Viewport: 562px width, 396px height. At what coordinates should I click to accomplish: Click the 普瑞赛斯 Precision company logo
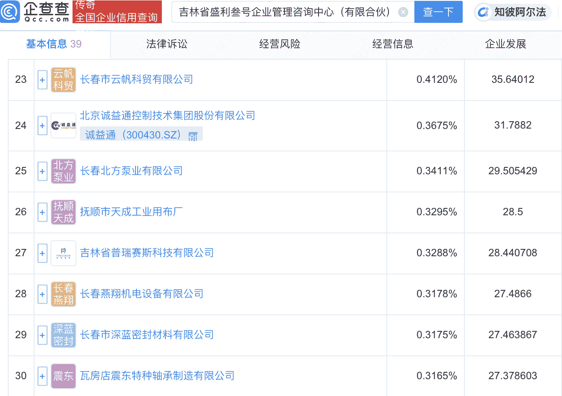point(63,253)
